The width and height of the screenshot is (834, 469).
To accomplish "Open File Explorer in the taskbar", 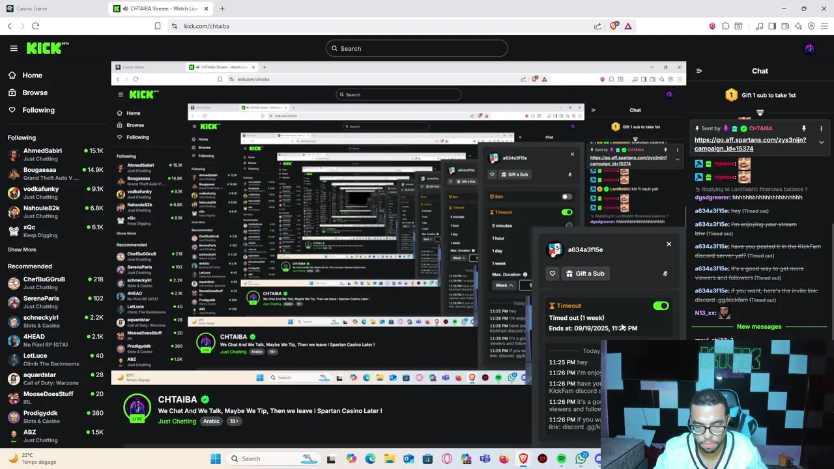I will pyautogui.click(x=389, y=459).
